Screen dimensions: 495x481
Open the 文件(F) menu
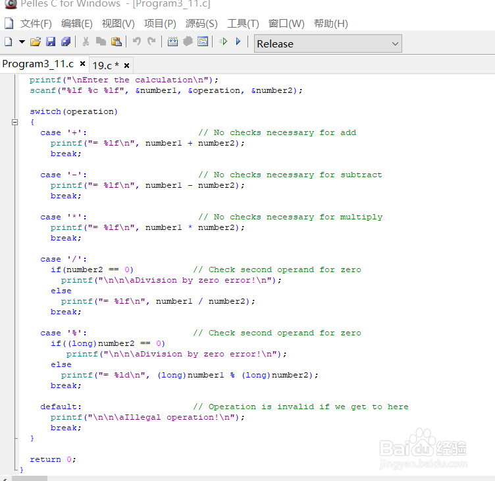pos(36,24)
